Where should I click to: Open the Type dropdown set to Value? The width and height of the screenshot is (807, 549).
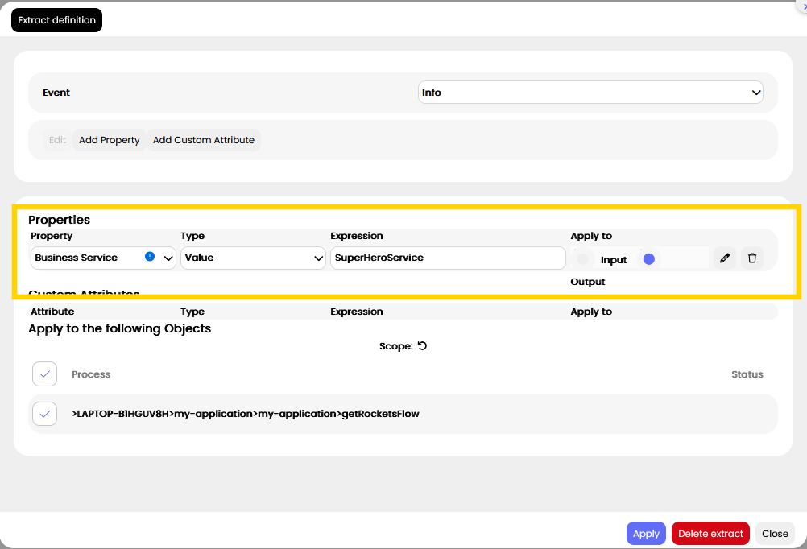tap(253, 258)
